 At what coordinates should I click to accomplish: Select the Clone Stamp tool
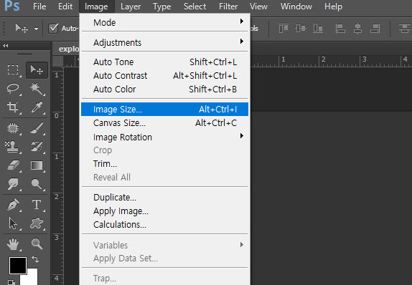pos(12,147)
